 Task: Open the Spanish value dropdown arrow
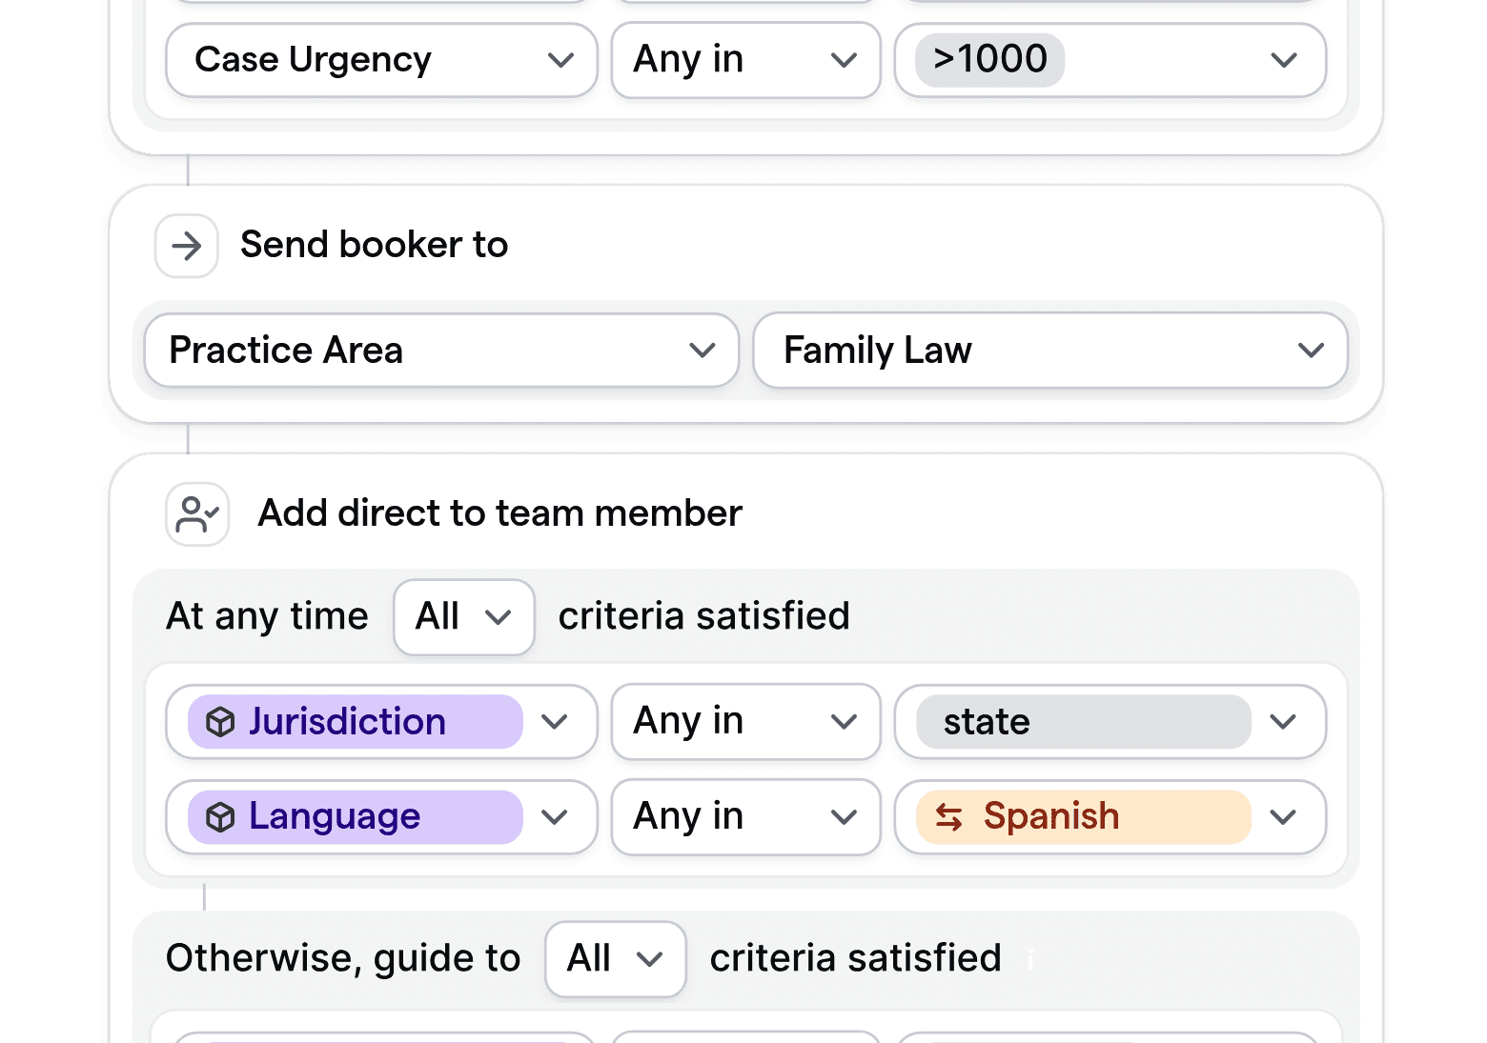click(x=1283, y=816)
